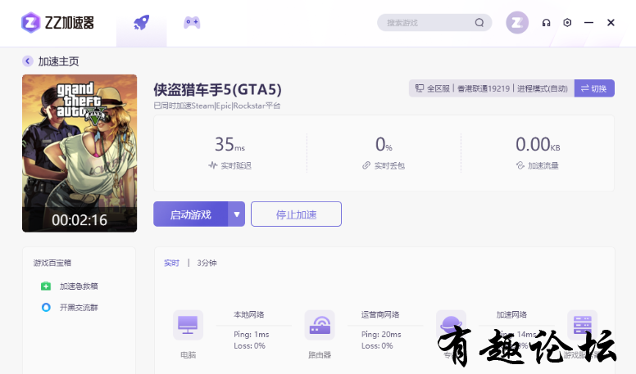This screenshot has width=636, height=374.
Task: Switch to the gamepad games tab
Action: click(192, 22)
